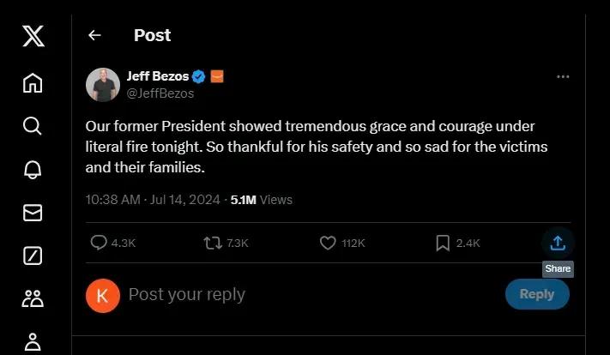This screenshot has width=610, height=355.
Task: Open the Share post menu
Action: 558,244
